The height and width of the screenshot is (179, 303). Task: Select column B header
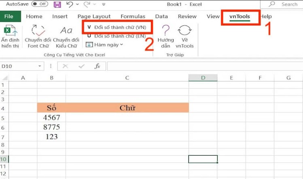tap(51, 78)
